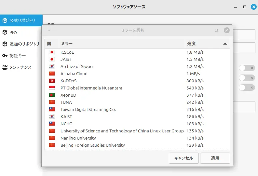
Task: Click the Japan flag for ICSCoE
Action: click(x=52, y=52)
